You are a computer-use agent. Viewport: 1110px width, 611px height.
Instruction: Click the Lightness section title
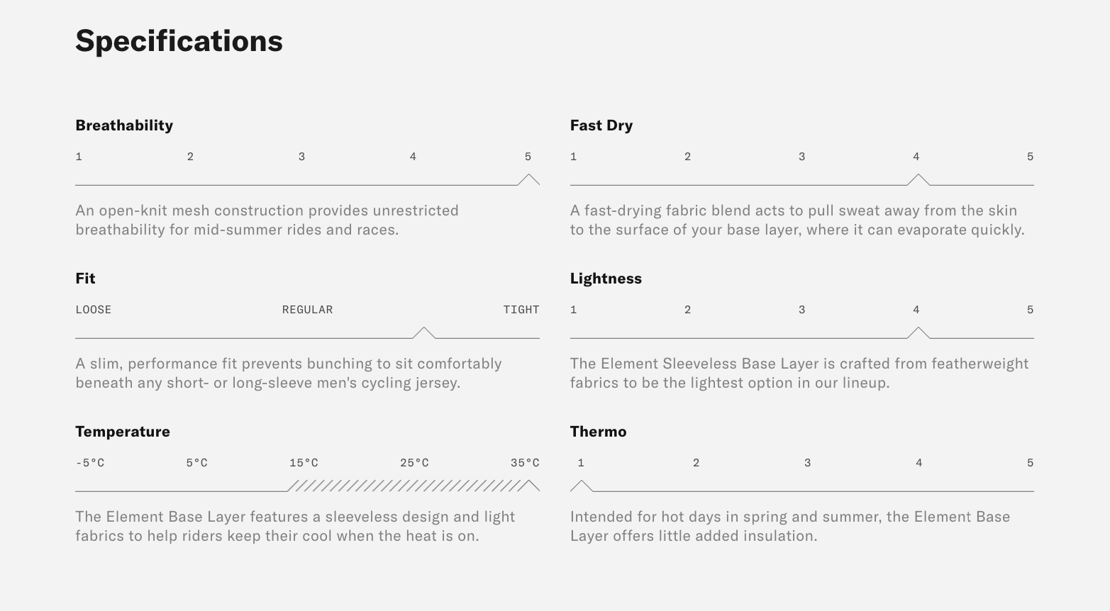[x=606, y=279]
